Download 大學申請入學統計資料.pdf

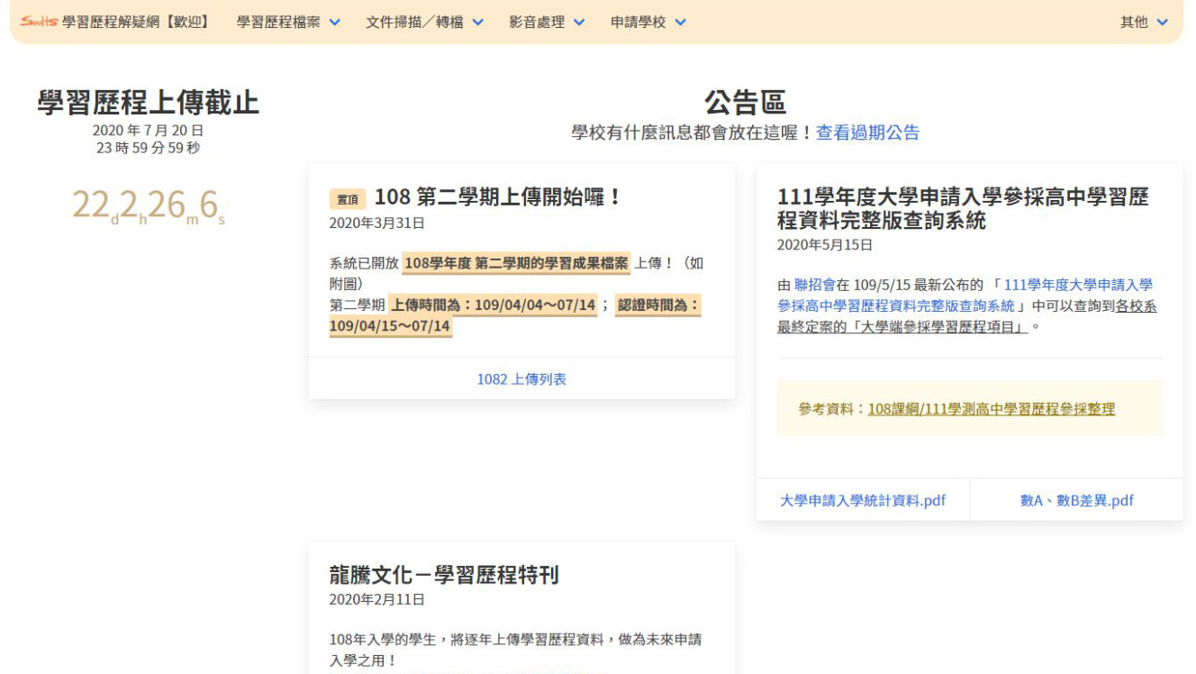point(862,500)
